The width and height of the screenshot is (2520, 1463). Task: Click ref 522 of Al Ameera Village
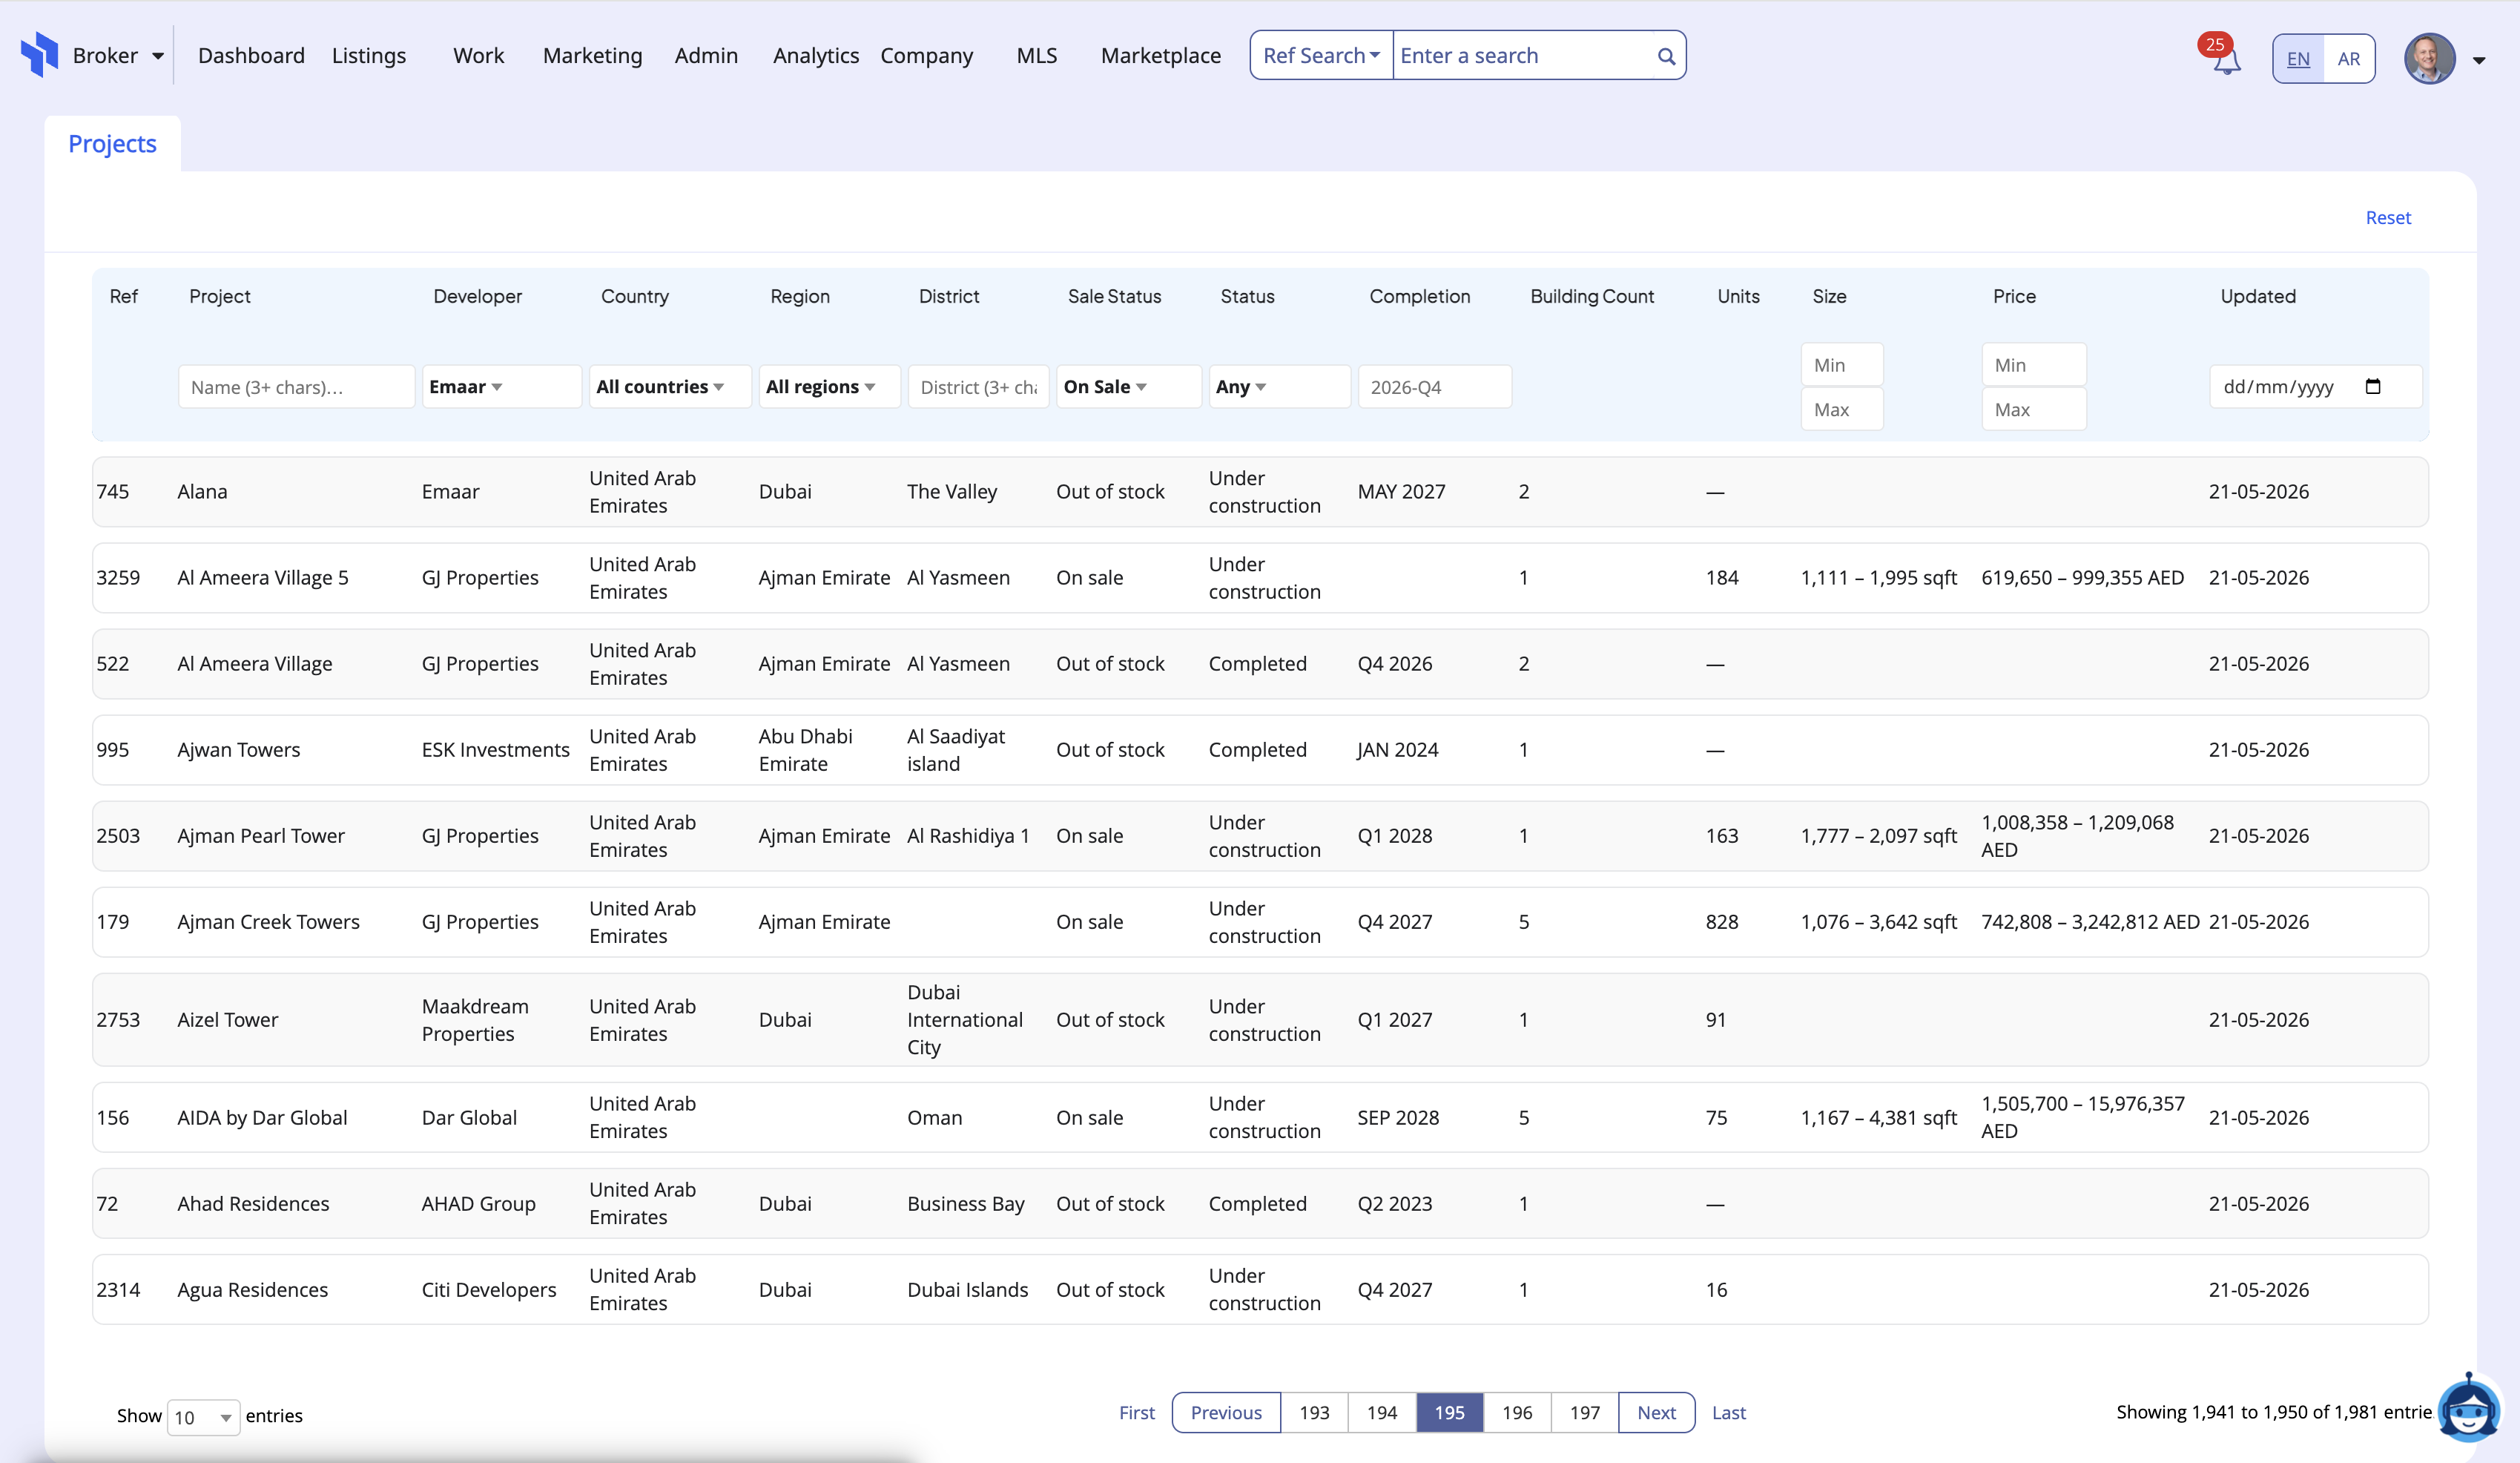[x=113, y=665]
